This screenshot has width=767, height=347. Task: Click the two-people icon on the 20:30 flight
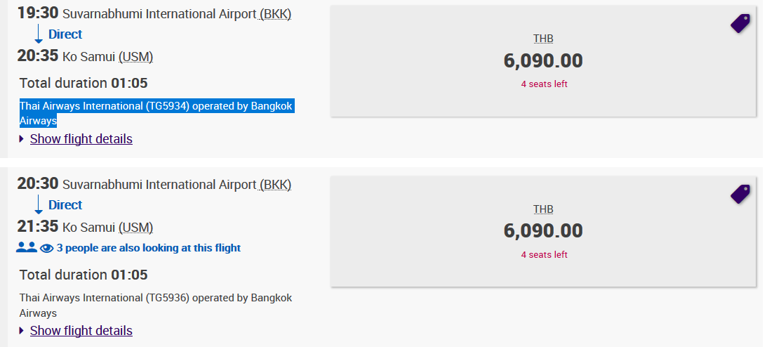[x=27, y=248]
